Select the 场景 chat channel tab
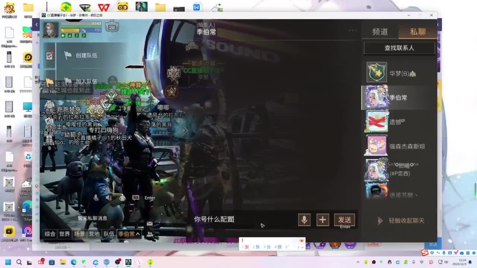 click(x=79, y=234)
